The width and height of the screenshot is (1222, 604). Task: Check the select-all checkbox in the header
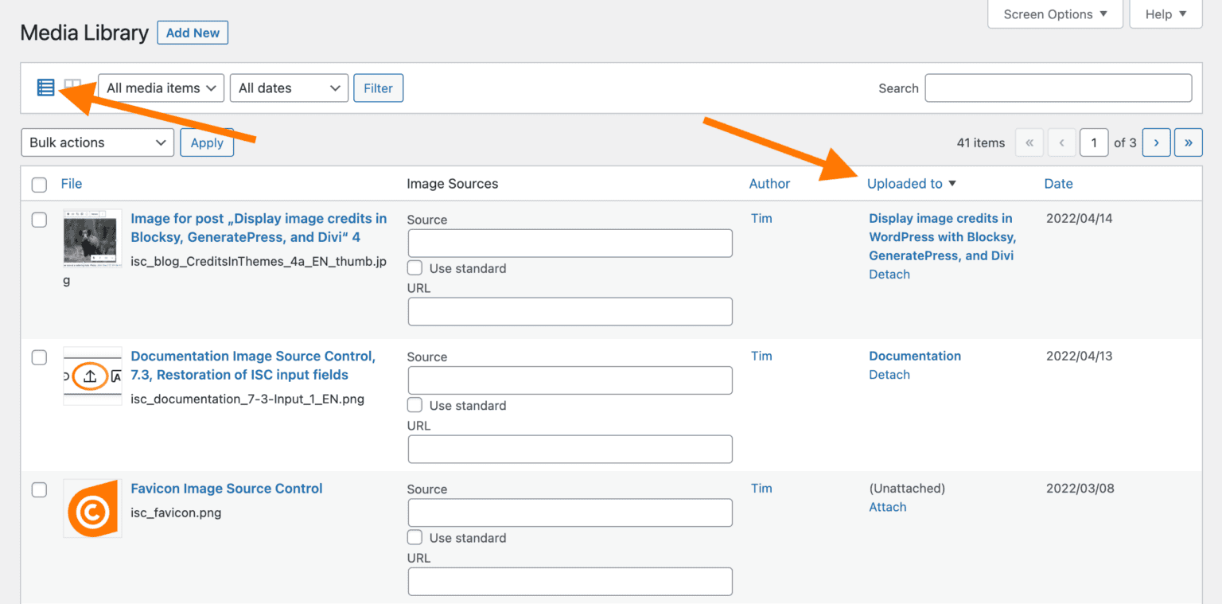[x=39, y=184]
